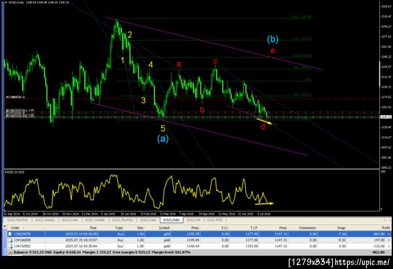Viewport: 393px width, 269px height.
Task: Close order 134166838 with row-end x
Action: click(x=388, y=240)
